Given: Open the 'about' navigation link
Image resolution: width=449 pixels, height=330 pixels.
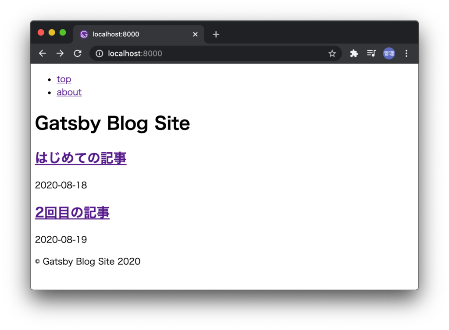Looking at the screenshot, I should click(x=69, y=92).
